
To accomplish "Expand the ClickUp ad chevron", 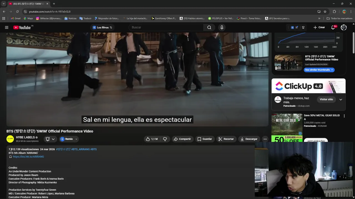I will (341, 99).
